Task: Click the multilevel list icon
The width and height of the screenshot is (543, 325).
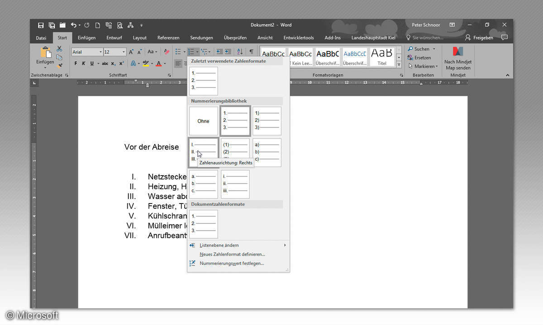Action: [204, 52]
